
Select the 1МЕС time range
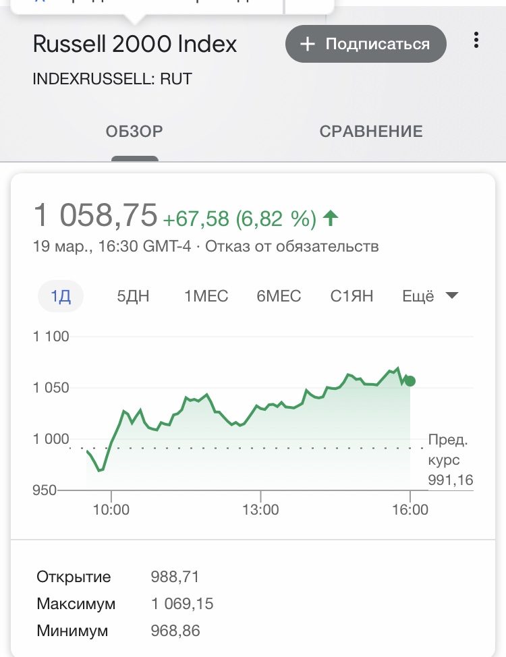click(x=206, y=296)
